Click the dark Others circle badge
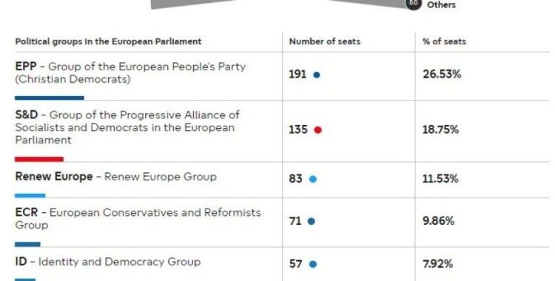 point(414,4)
